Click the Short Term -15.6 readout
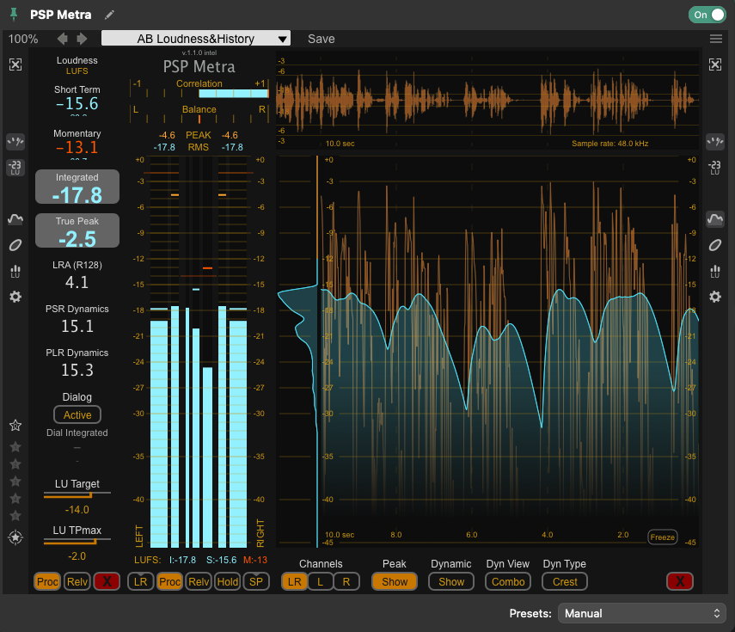Viewport: 735px width, 632px height. [77, 104]
